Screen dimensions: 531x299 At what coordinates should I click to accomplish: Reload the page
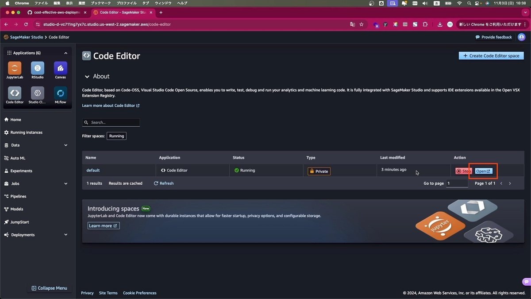[26, 24]
